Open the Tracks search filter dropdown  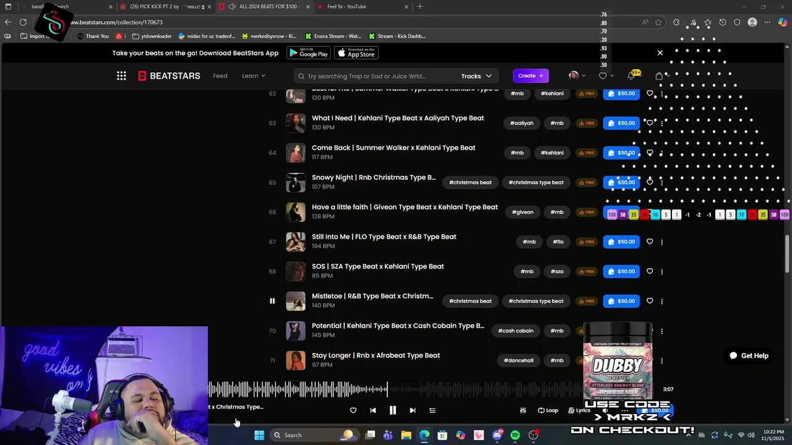476,76
